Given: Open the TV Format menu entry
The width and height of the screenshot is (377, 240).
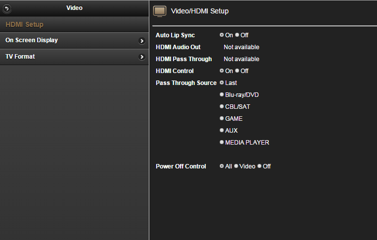Looking at the screenshot, I should (74, 57).
